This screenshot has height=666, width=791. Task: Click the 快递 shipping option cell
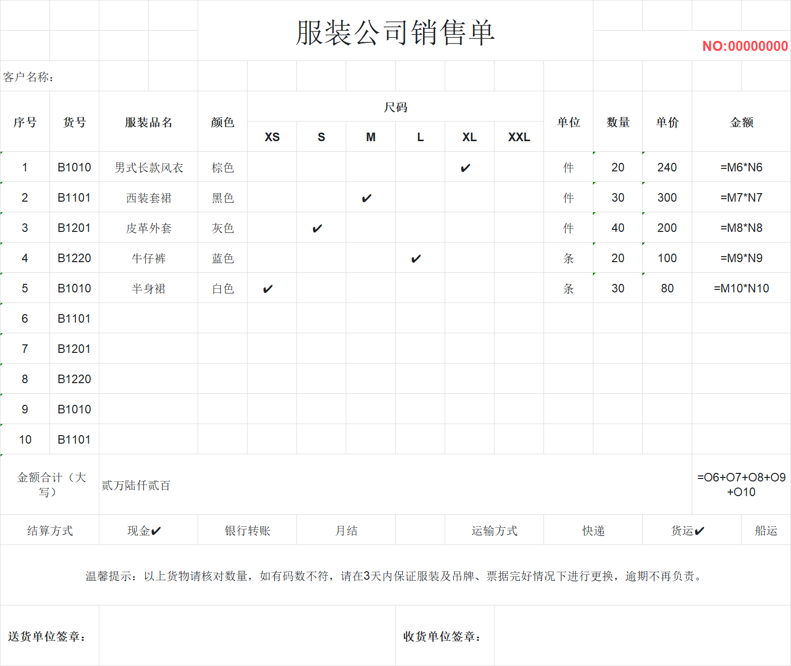[593, 530]
